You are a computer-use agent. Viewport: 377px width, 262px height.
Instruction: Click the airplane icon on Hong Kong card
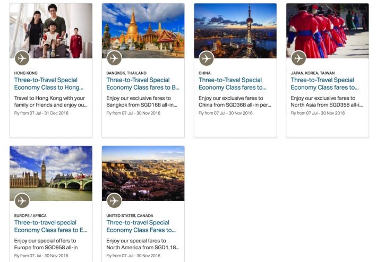22,58
